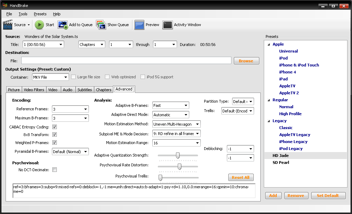Click the Source clapperboard icon

8,25
